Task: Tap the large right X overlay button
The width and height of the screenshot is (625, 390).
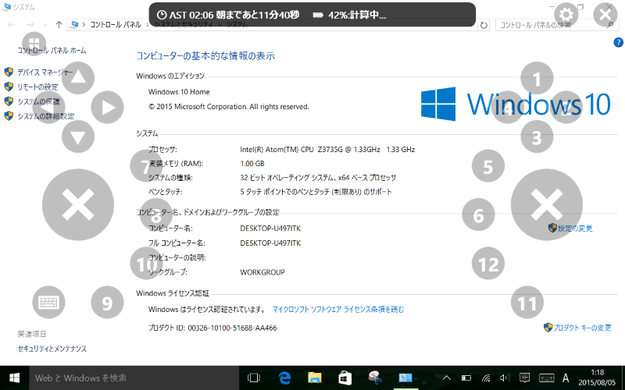Action: click(547, 204)
